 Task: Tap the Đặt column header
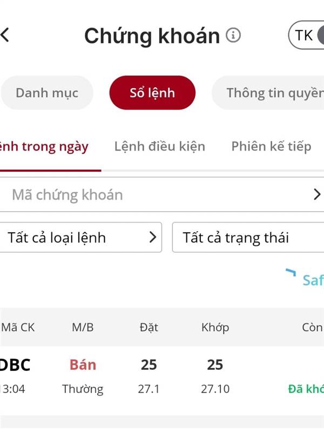(149, 327)
